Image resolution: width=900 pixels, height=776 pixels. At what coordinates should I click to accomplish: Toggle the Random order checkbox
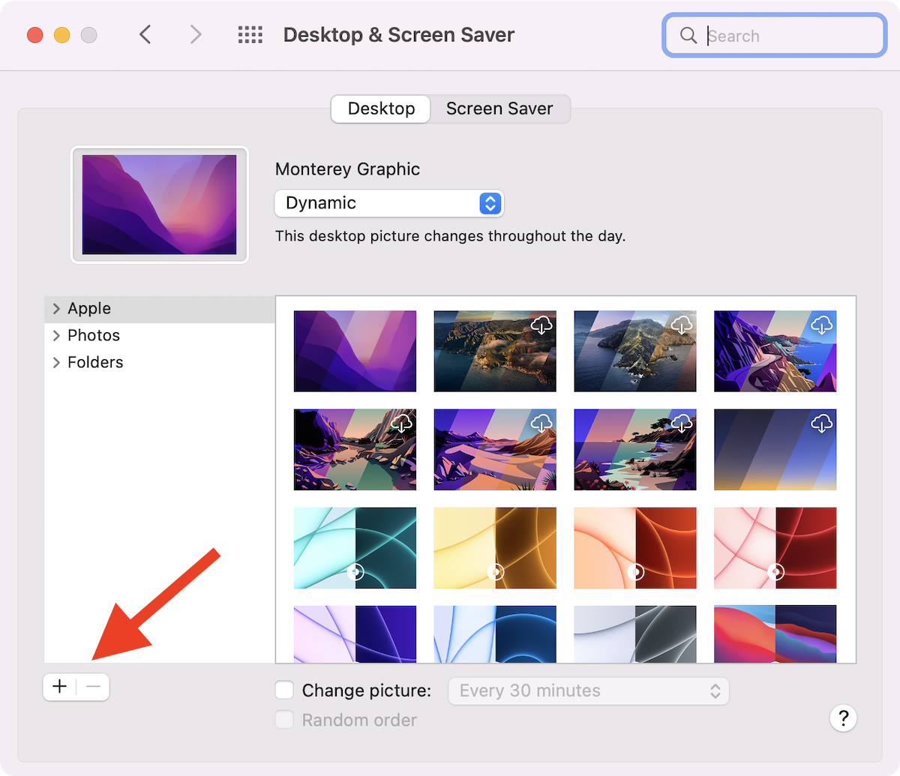coord(284,721)
